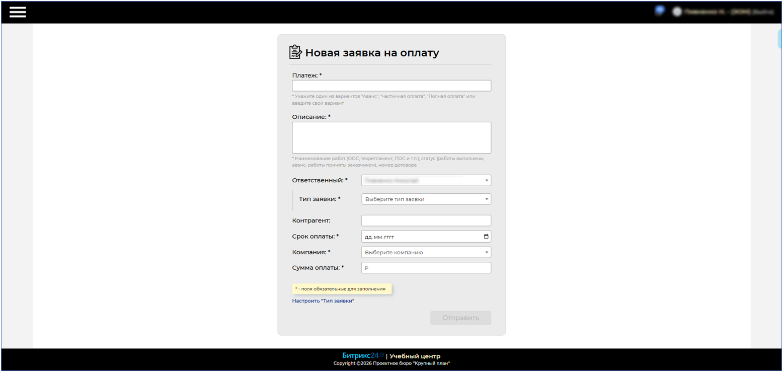Click the blurred user name in header
783x372 pixels.
[x=718, y=12]
